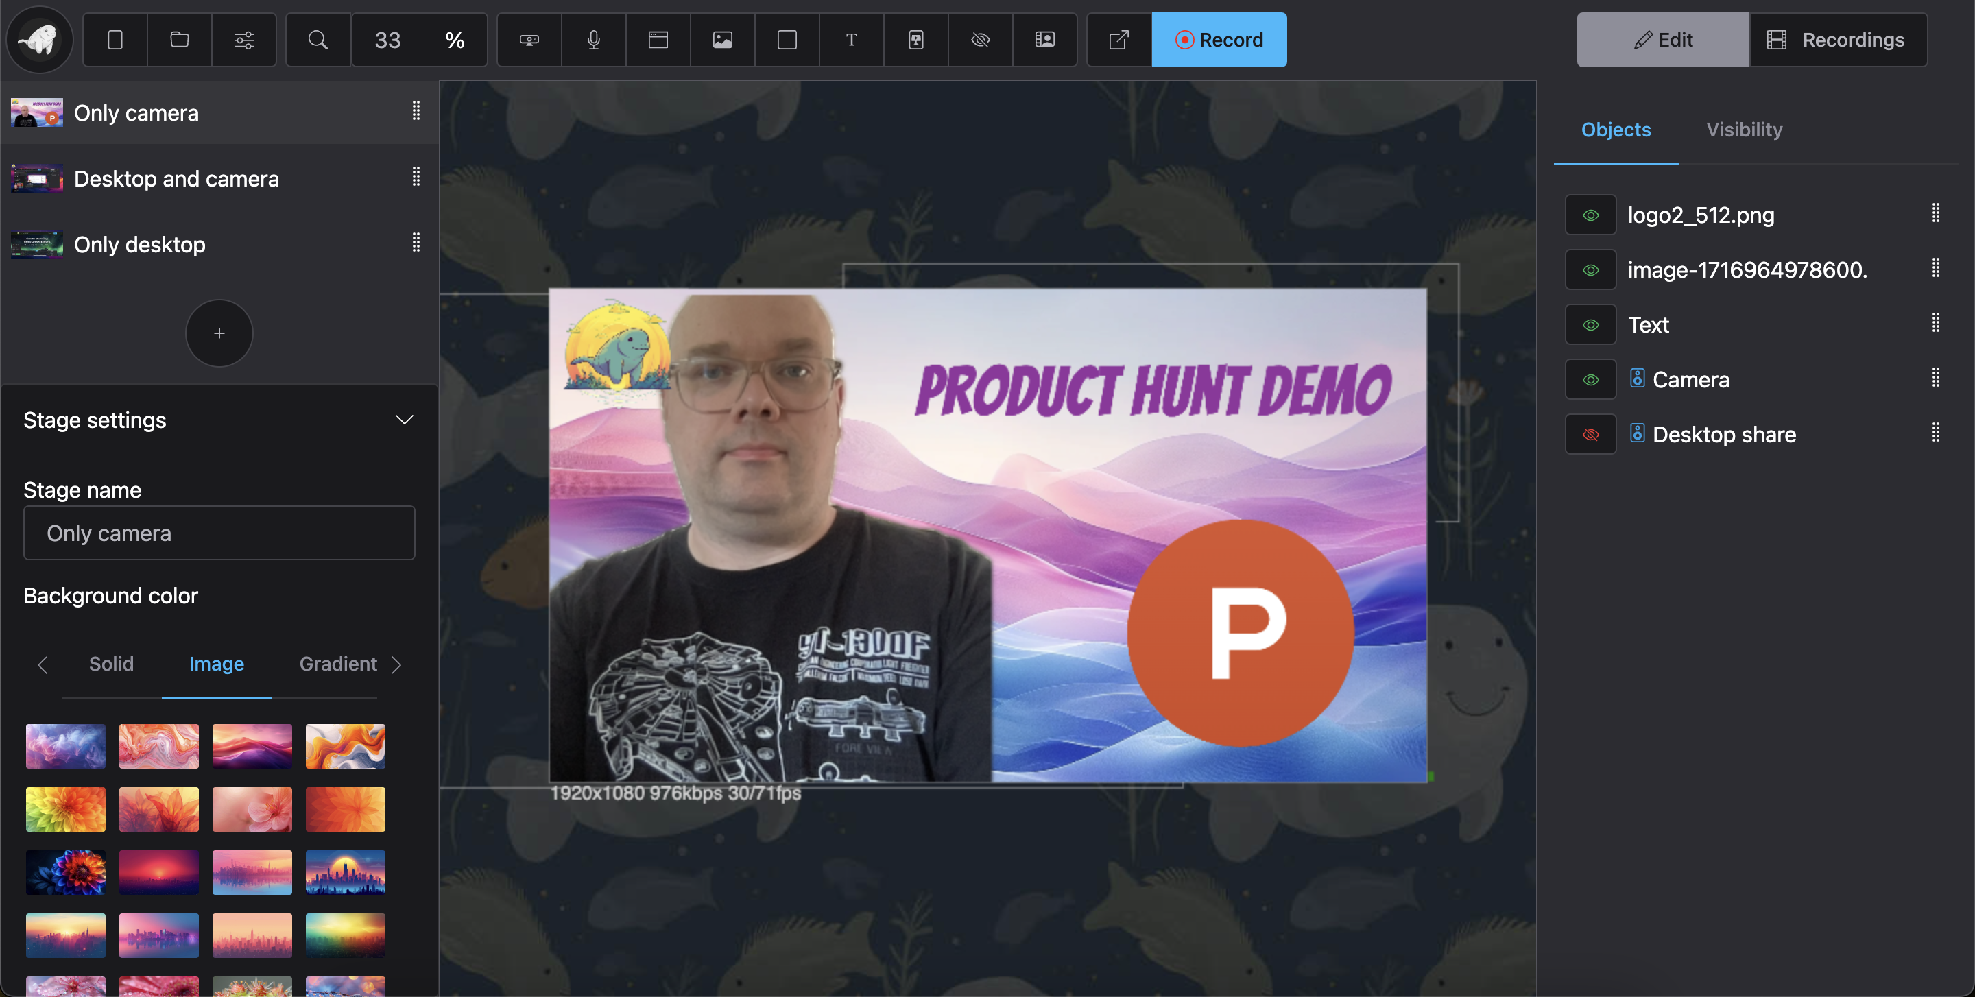Select the Objects tab
The height and width of the screenshot is (997, 1975).
pyautogui.click(x=1616, y=130)
